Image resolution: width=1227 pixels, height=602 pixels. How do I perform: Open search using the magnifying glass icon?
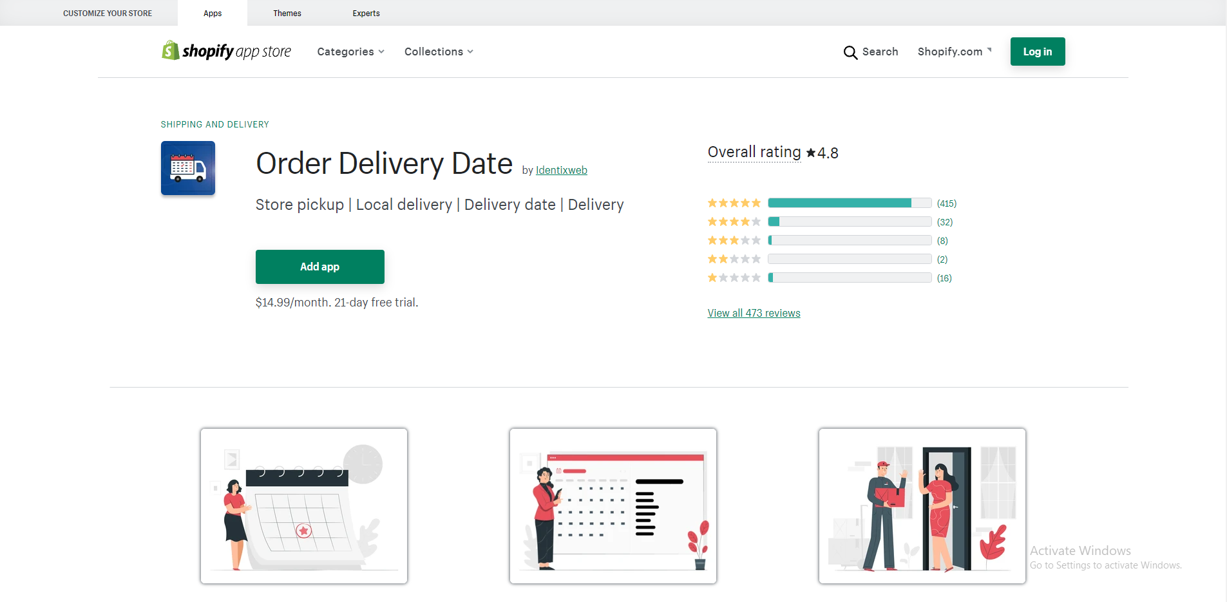tap(850, 52)
